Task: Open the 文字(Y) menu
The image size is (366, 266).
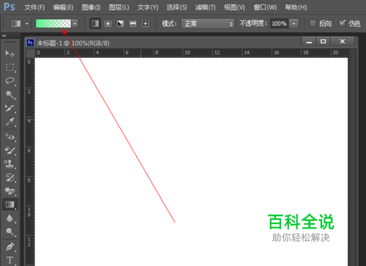Action: (x=148, y=7)
